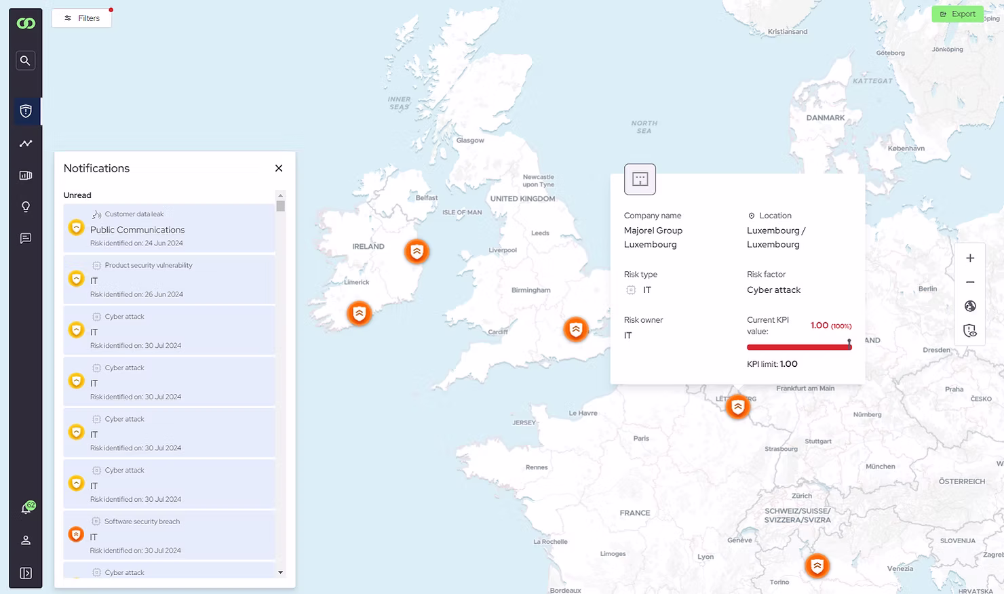Export the map data
The width and height of the screenshot is (1004, 594).
957,14
